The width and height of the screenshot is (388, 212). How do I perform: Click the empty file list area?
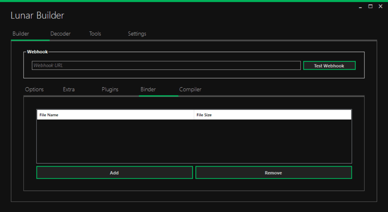point(194,141)
